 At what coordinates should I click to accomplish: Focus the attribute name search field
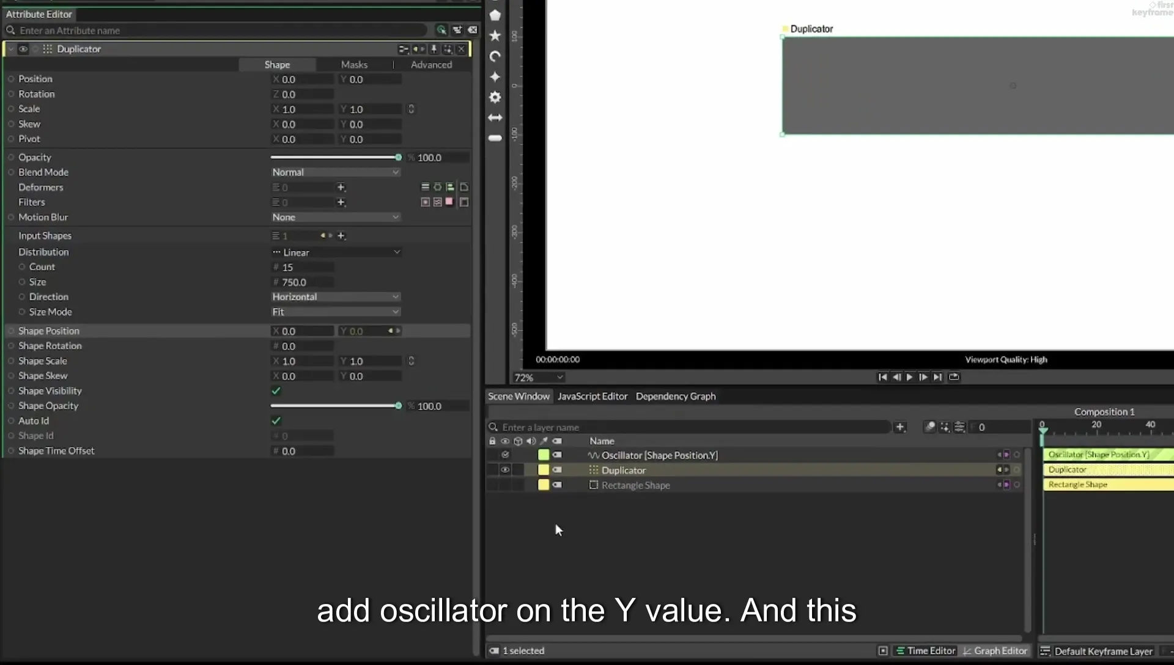click(x=215, y=31)
